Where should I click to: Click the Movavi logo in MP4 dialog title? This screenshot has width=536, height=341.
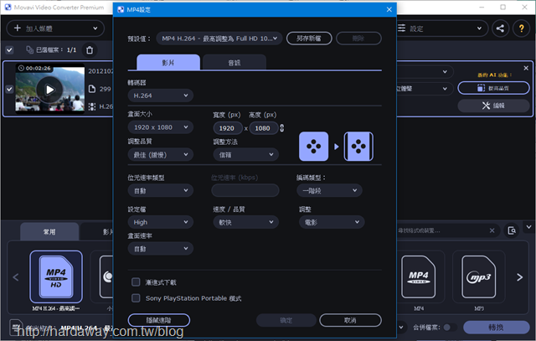click(x=121, y=9)
